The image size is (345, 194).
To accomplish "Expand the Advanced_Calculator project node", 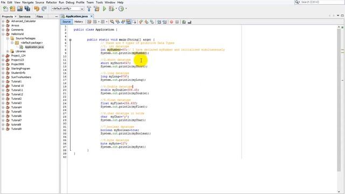I will (x=3, y=22).
